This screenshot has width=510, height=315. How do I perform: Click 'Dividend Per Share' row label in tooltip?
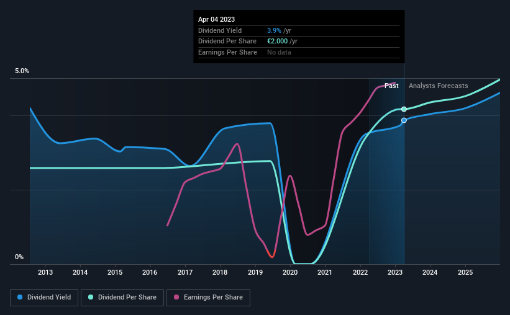[x=227, y=42]
